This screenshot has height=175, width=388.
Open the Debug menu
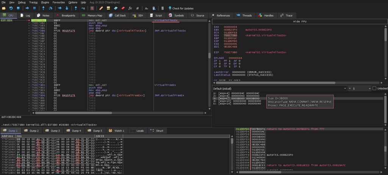point(22,2)
